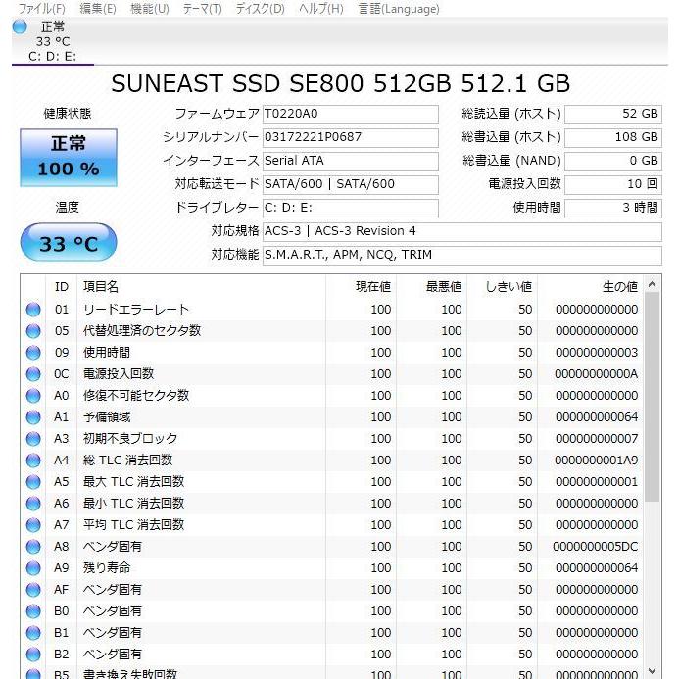Click the ACS-3 Revision 4 standard field
Screen dimensions: 679x679
pos(462,231)
